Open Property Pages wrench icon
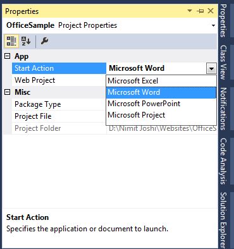Image resolution: width=234 pixels, height=249 pixels. [44, 41]
